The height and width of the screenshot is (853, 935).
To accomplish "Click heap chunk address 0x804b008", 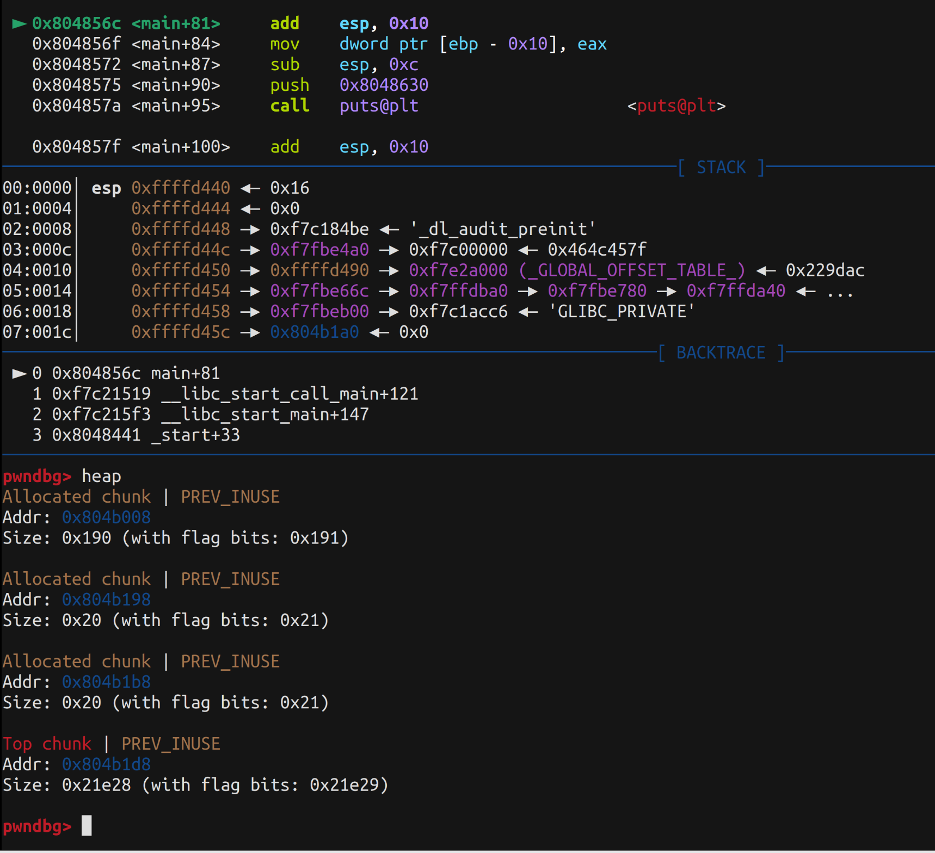I will [106, 517].
